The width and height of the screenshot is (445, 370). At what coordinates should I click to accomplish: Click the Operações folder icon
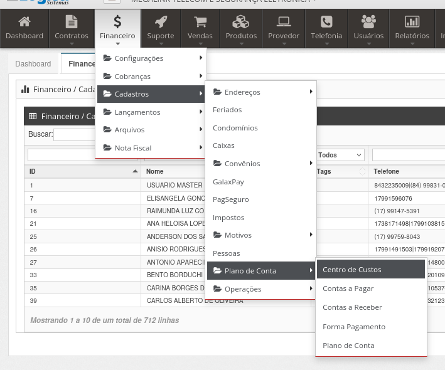(x=217, y=288)
